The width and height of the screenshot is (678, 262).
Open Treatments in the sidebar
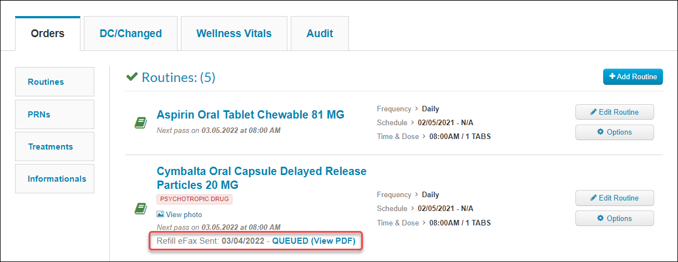pos(54,146)
